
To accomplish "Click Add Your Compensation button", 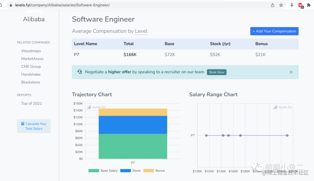I will point(274,31).
